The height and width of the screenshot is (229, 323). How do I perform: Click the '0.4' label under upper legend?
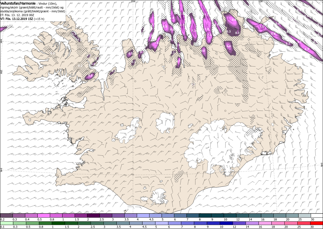[27, 219]
